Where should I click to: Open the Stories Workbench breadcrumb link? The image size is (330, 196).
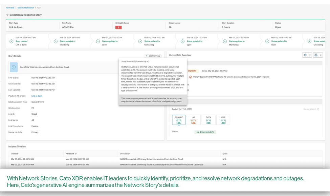point(26,7)
